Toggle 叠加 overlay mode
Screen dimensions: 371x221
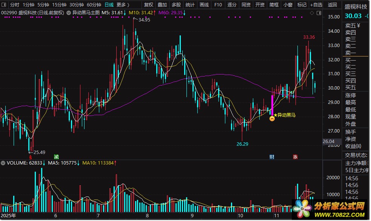coord(162,5)
